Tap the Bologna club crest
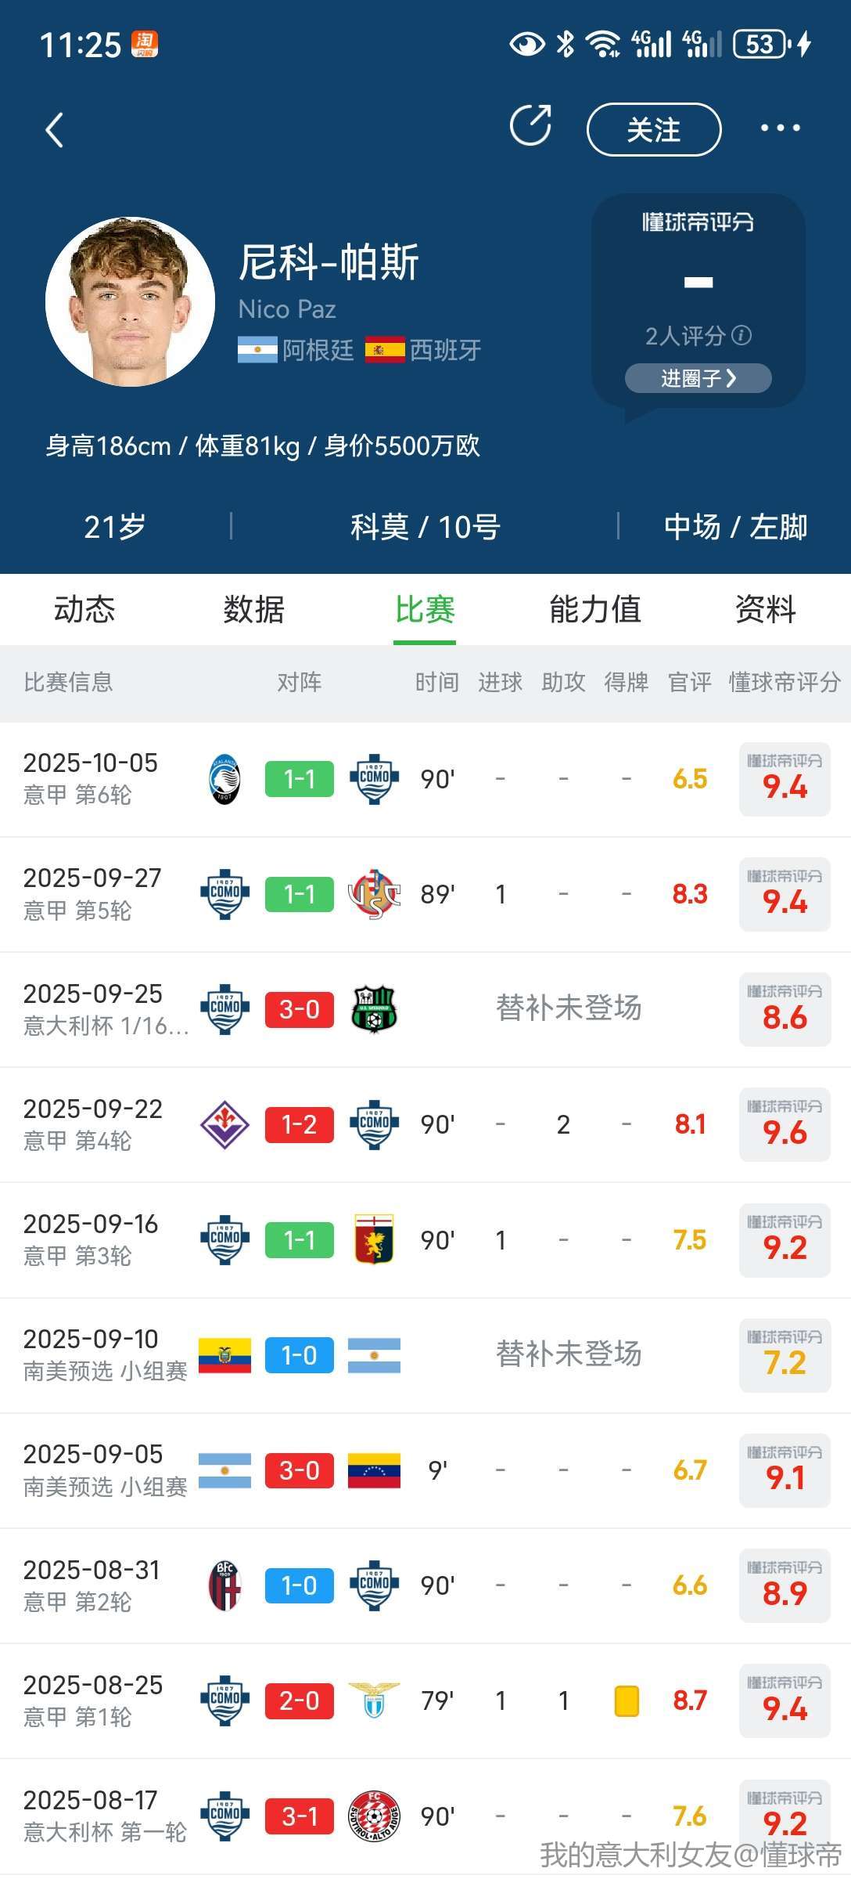 pos(225,1585)
